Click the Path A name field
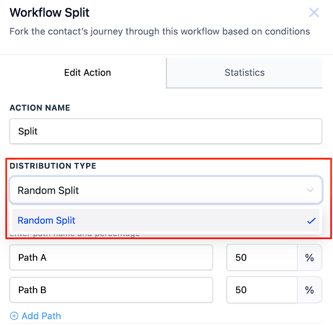Image resolution: width=333 pixels, height=326 pixels. [111, 257]
